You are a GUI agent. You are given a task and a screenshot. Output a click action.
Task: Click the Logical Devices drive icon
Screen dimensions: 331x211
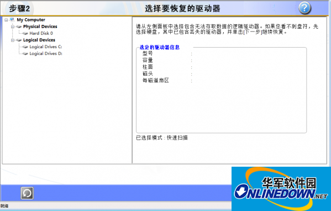(x=19, y=40)
